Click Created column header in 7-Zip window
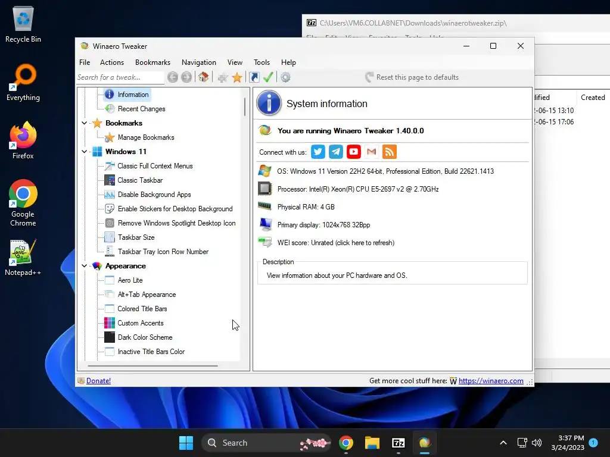 (x=593, y=98)
